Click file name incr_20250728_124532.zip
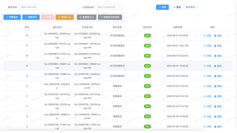Screen dimensions: 237x133 point(57,86)
